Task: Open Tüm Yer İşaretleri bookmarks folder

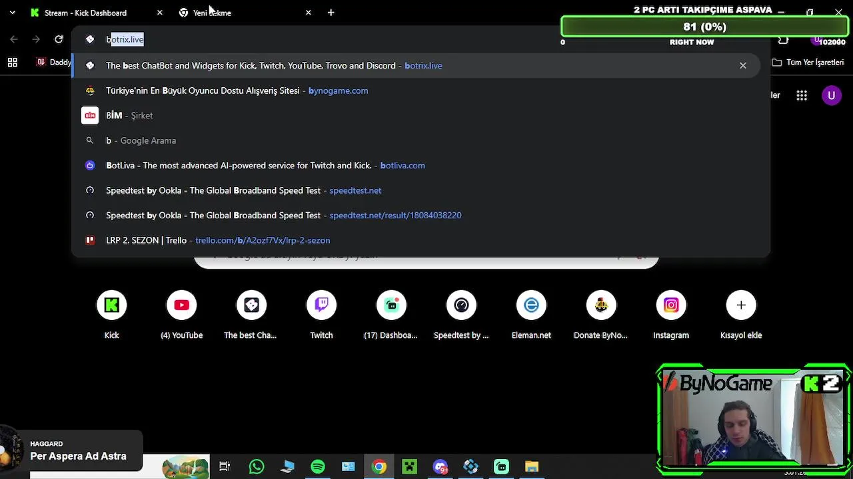Action: pyautogui.click(x=808, y=63)
